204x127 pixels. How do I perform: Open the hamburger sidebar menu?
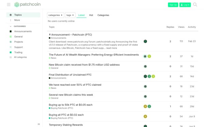tap(8, 4)
